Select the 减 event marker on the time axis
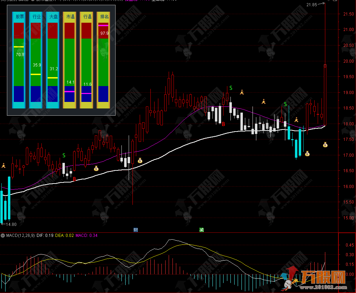356x293 pixels. click(x=201, y=230)
